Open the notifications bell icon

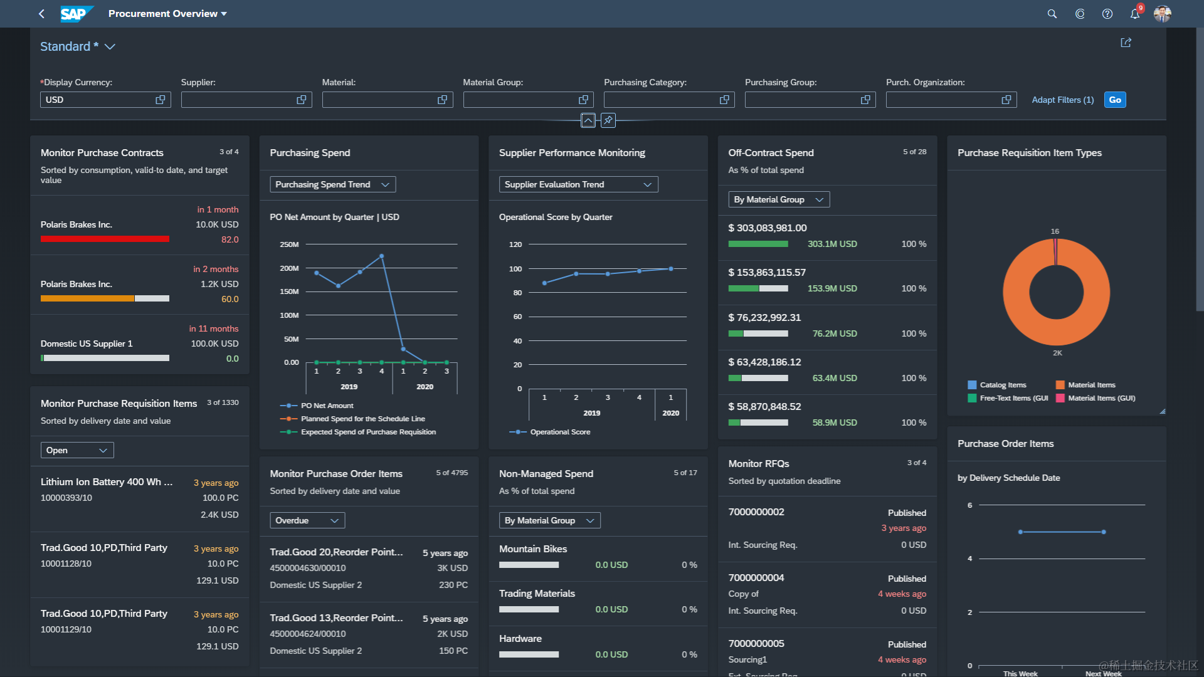tap(1134, 14)
